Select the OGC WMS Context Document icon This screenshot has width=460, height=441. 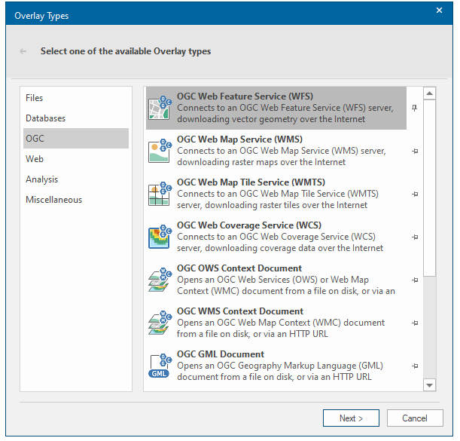click(160, 323)
